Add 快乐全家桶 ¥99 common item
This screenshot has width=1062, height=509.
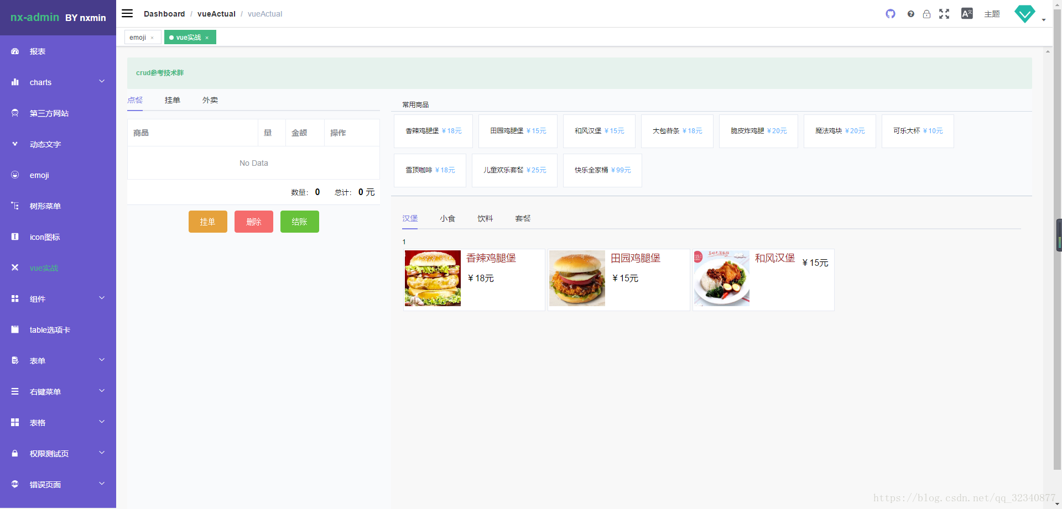click(x=602, y=170)
